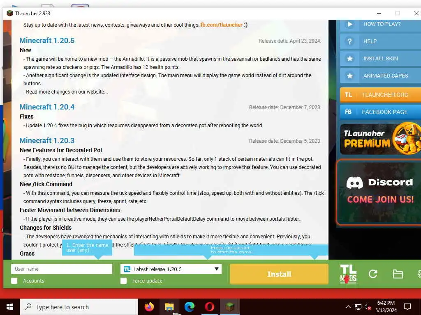Click the User name input field
The image size is (421, 315).
tap(62, 269)
